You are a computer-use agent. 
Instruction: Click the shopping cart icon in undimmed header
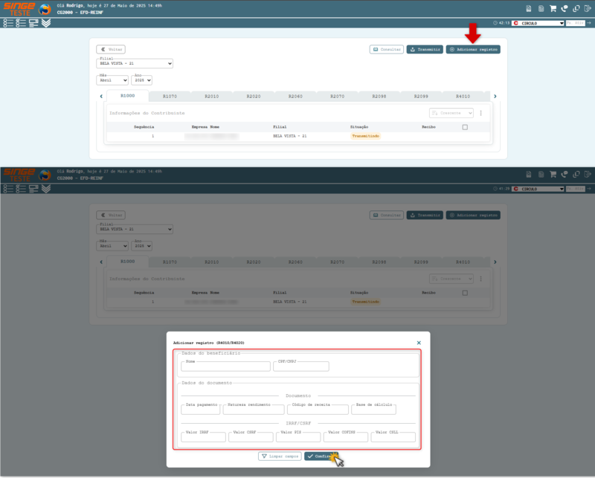[553, 9]
